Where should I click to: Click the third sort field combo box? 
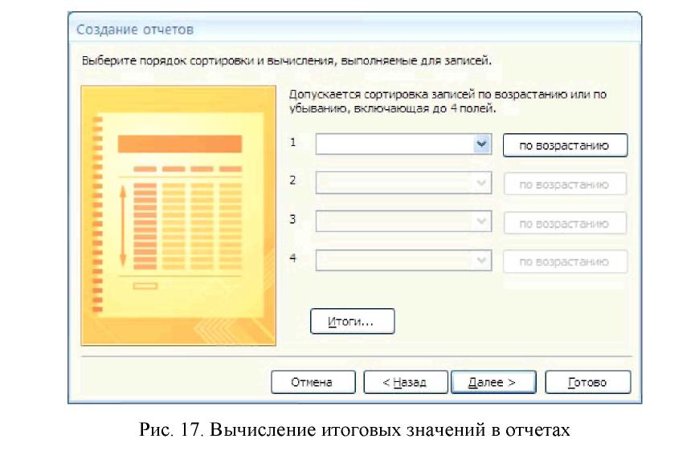click(403, 221)
